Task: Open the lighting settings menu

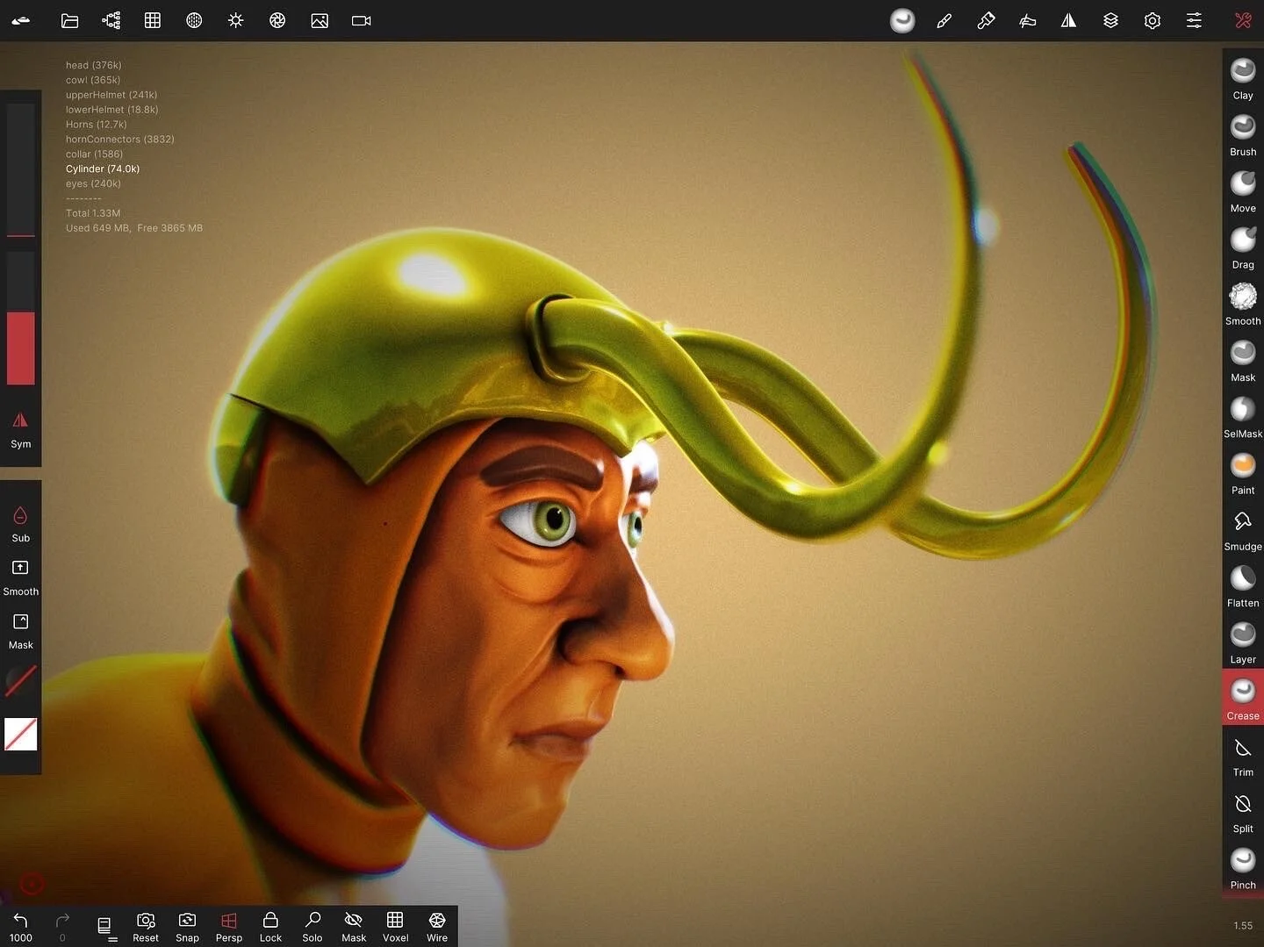Action: click(x=235, y=20)
